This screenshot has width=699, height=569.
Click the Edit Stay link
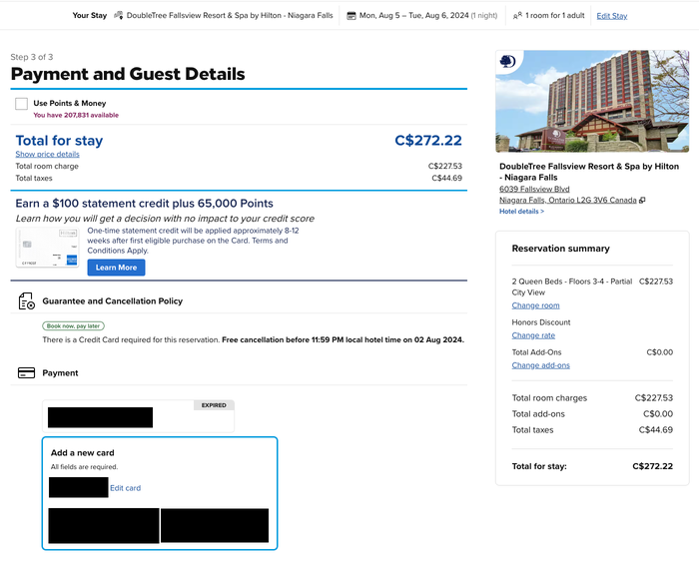[x=611, y=16]
